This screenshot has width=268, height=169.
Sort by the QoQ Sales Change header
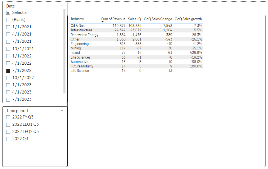pos(158,19)
